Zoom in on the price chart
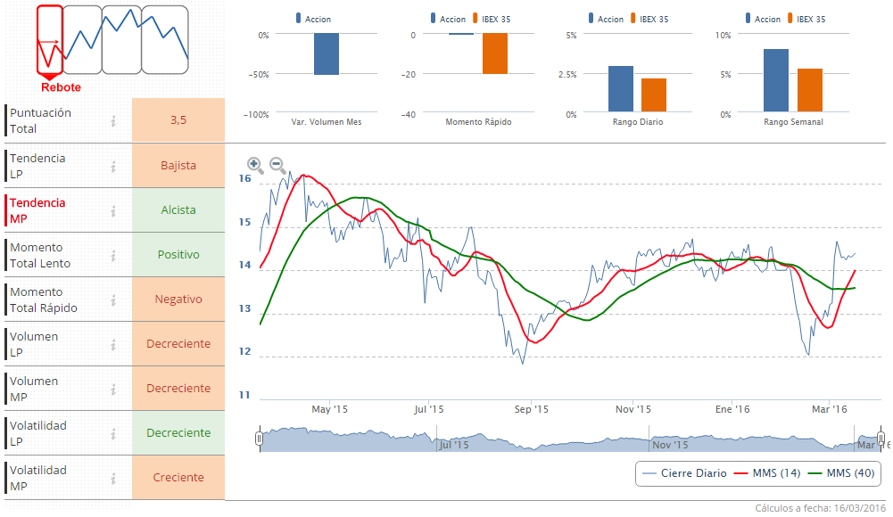The width and height of the screenshot is (893, 517). (255, 164)
